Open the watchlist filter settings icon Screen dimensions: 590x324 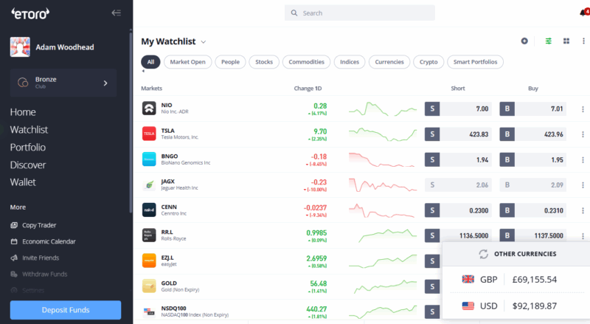click(x=548, y=41)
